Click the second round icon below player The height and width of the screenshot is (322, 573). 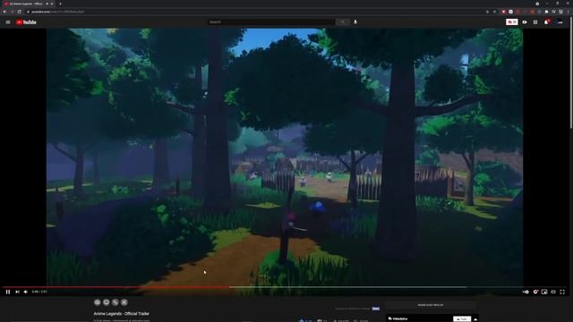tap(107, 302)
